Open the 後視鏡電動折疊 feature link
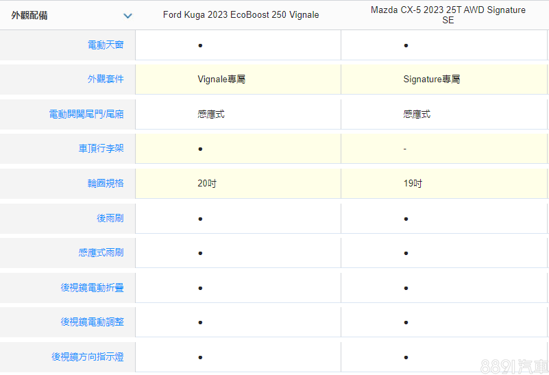549x375 pixels. tap(92, 288)
